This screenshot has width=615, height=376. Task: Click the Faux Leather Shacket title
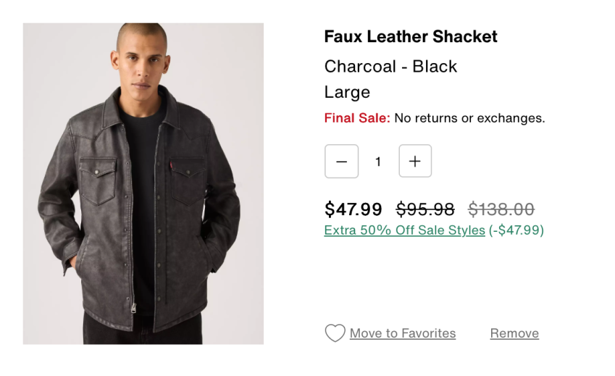pyautogui.click(x=411, y=36)
